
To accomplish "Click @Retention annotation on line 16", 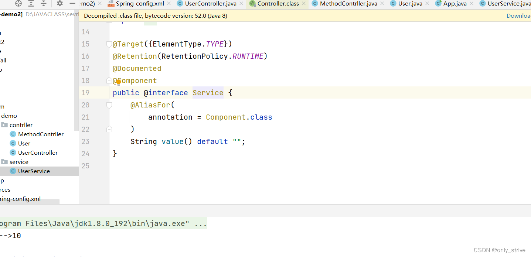I will 135,56.
